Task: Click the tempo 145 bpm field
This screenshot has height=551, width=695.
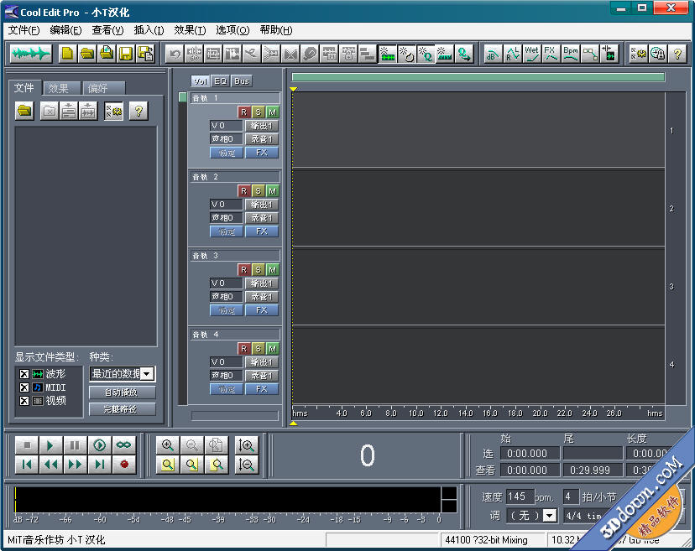Action: pos(520,496)
